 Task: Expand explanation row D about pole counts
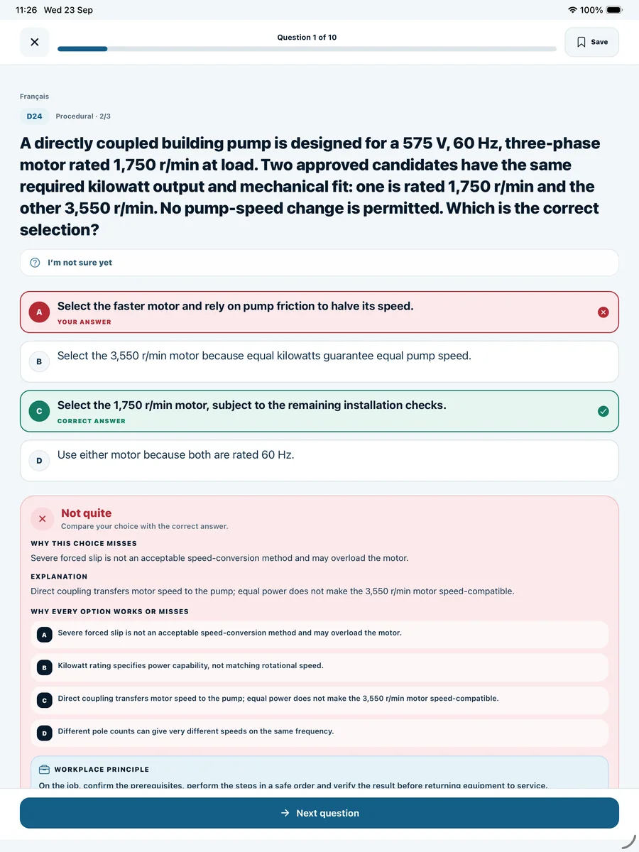(319, 733)
